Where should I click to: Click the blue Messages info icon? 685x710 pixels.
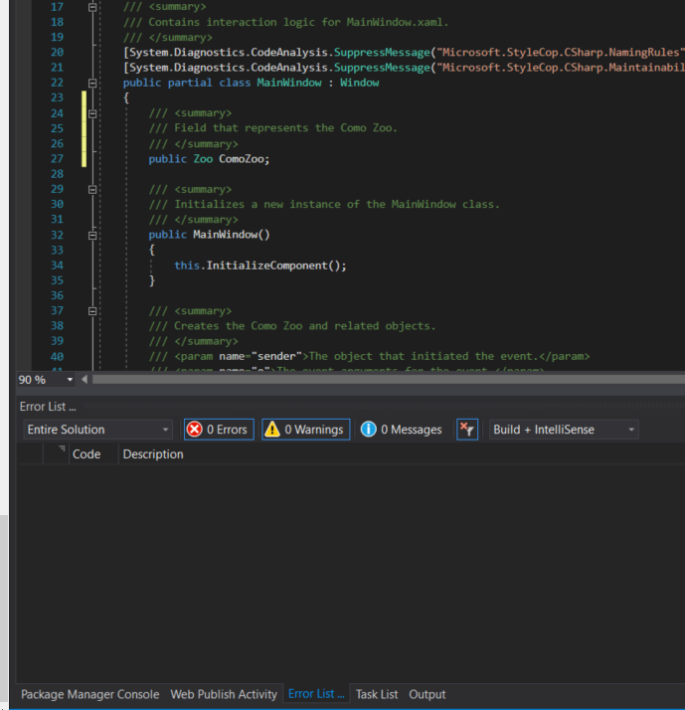[369, 430]
